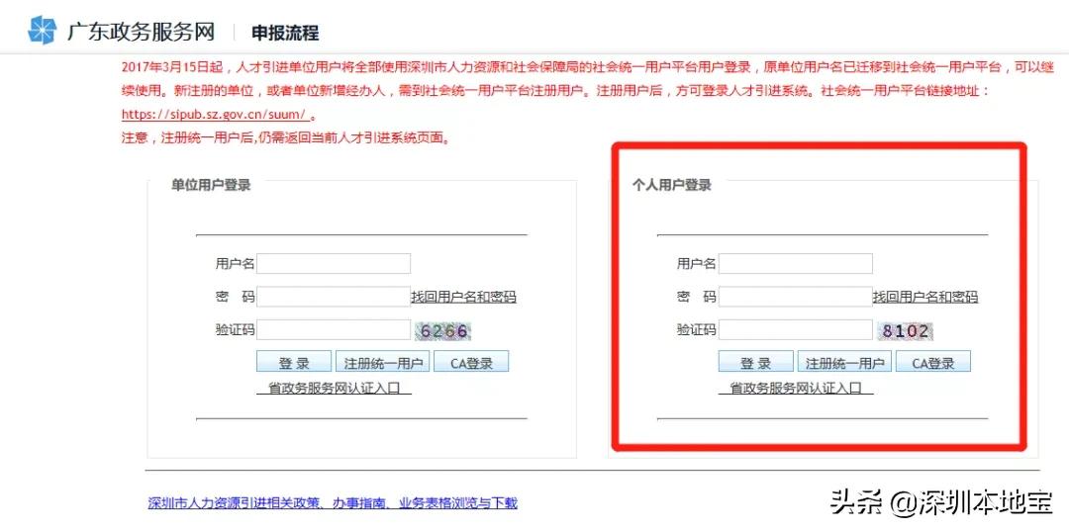The height and width of the screenshot is (532, 1069).
Task: Click the 广东政务服务网 pinwheel logo icon
Action: coord(42,31)
